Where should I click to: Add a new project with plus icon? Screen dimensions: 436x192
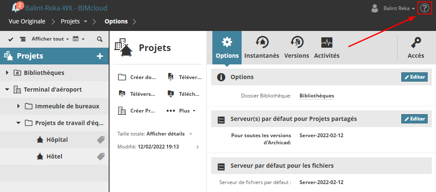(100, 56)
